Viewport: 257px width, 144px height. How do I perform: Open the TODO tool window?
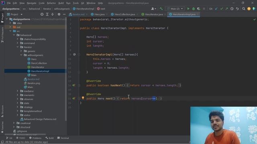pos(20,138)
